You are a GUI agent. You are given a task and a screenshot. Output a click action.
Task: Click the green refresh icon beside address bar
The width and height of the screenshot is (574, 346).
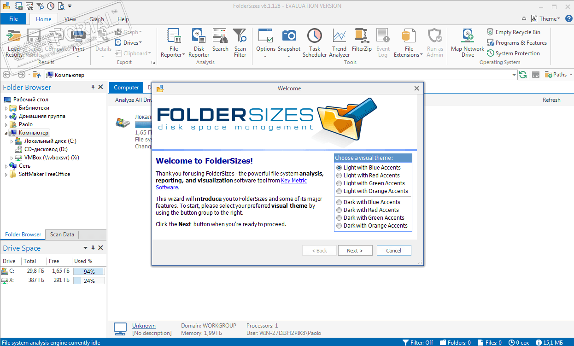point(523,75)
